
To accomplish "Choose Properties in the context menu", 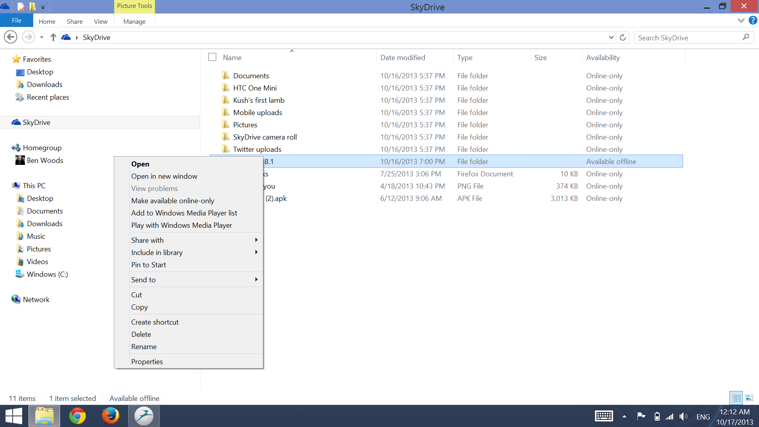I will click(x=147, y=361).
